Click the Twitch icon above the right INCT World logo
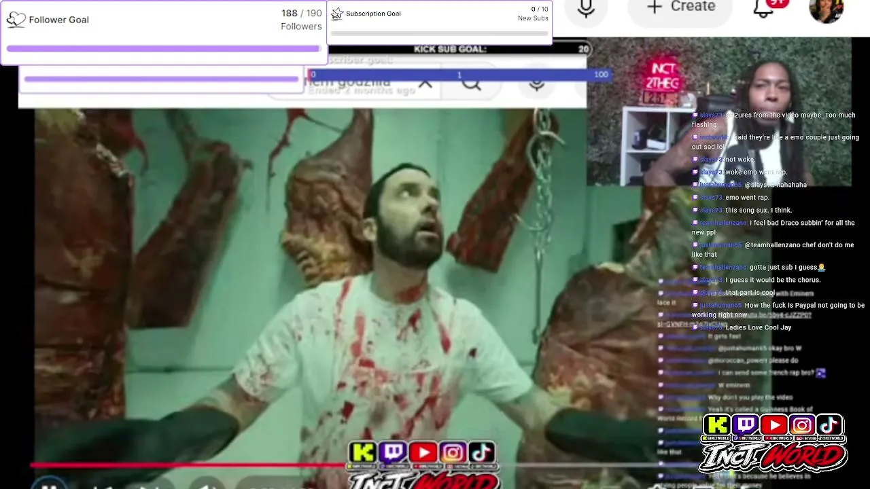 (x=746, y=426)
